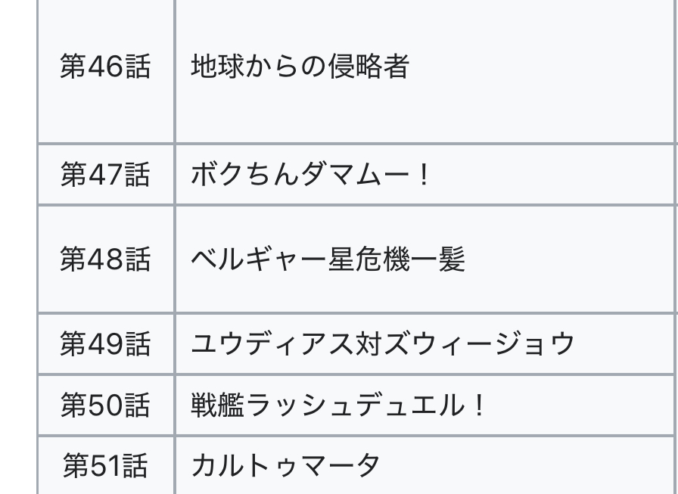Click the word 地球 in episode 46 title
The width and height of the screenshot is (678, 494).
point(218,67)
